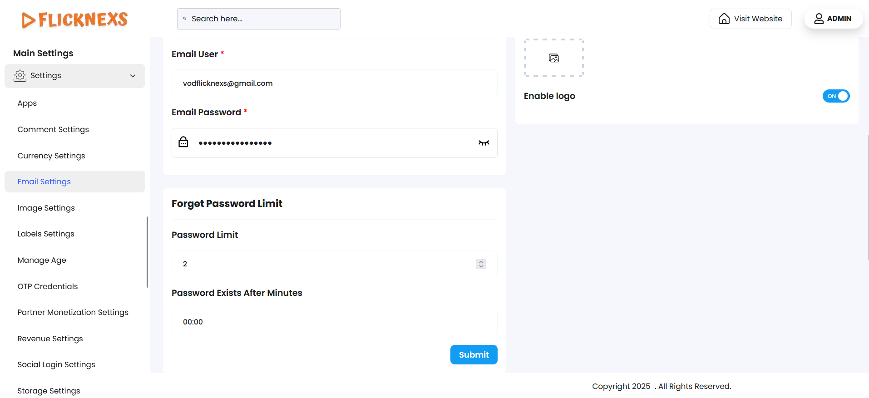Image resolution: width=869 pixels, height=398 pixels.
Task: Click the image upload placeholder icon
Action: pyautogui.click(x=553, y=58)
